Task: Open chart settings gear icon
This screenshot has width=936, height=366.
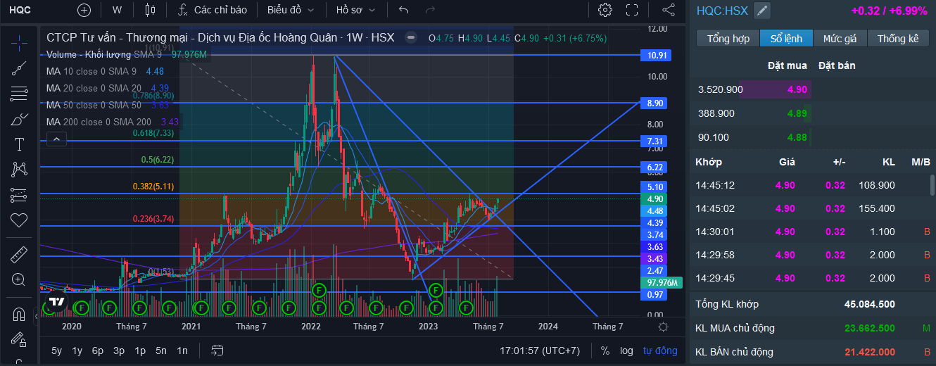Action: (605, 10)
